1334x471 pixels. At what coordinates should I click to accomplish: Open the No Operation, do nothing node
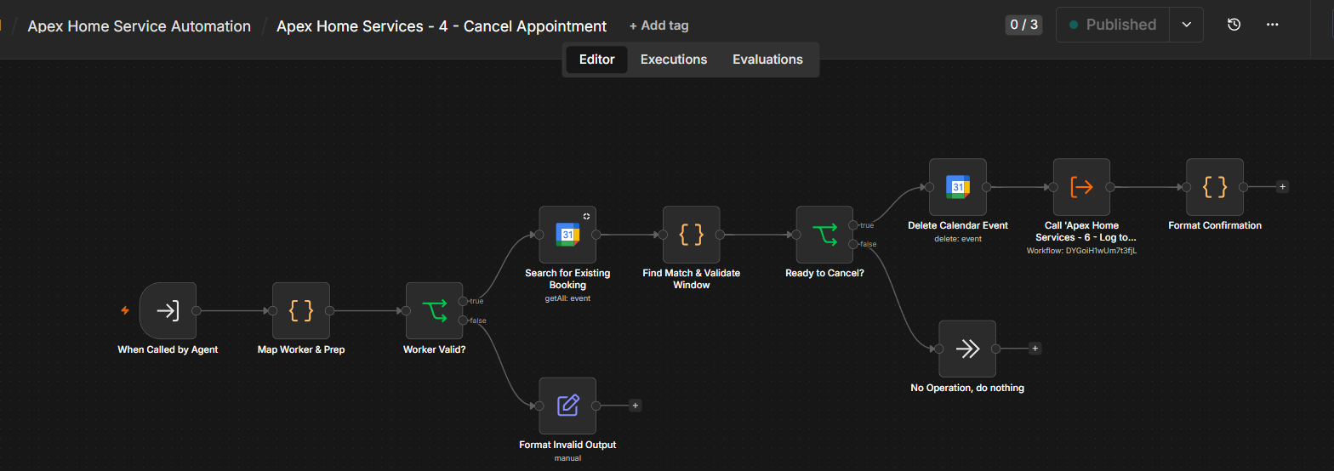(x=967, y=349)
